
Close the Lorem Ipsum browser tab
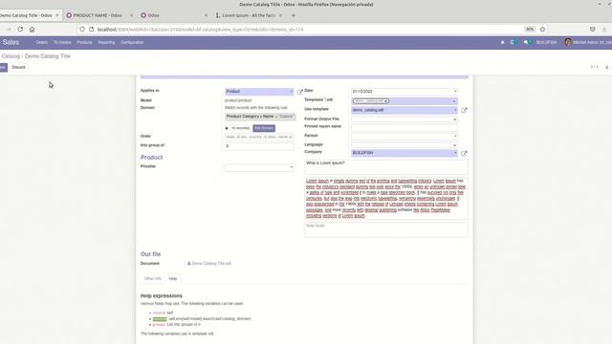[280, 15]
